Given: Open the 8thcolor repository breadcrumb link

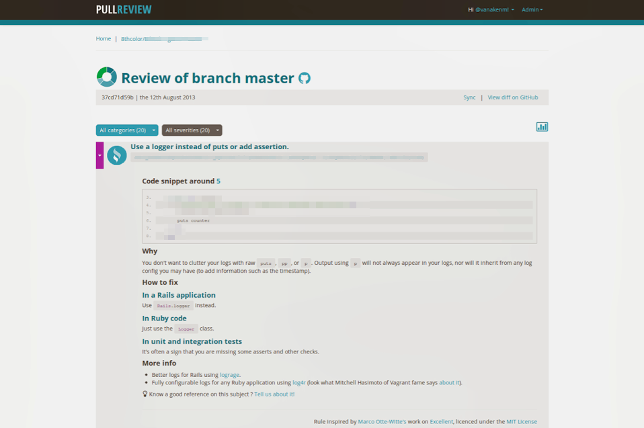Looking at the screenshot, I should pos(164,39).
